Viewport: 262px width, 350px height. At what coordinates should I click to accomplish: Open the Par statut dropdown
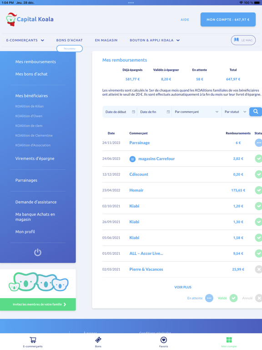coord(235,112)
